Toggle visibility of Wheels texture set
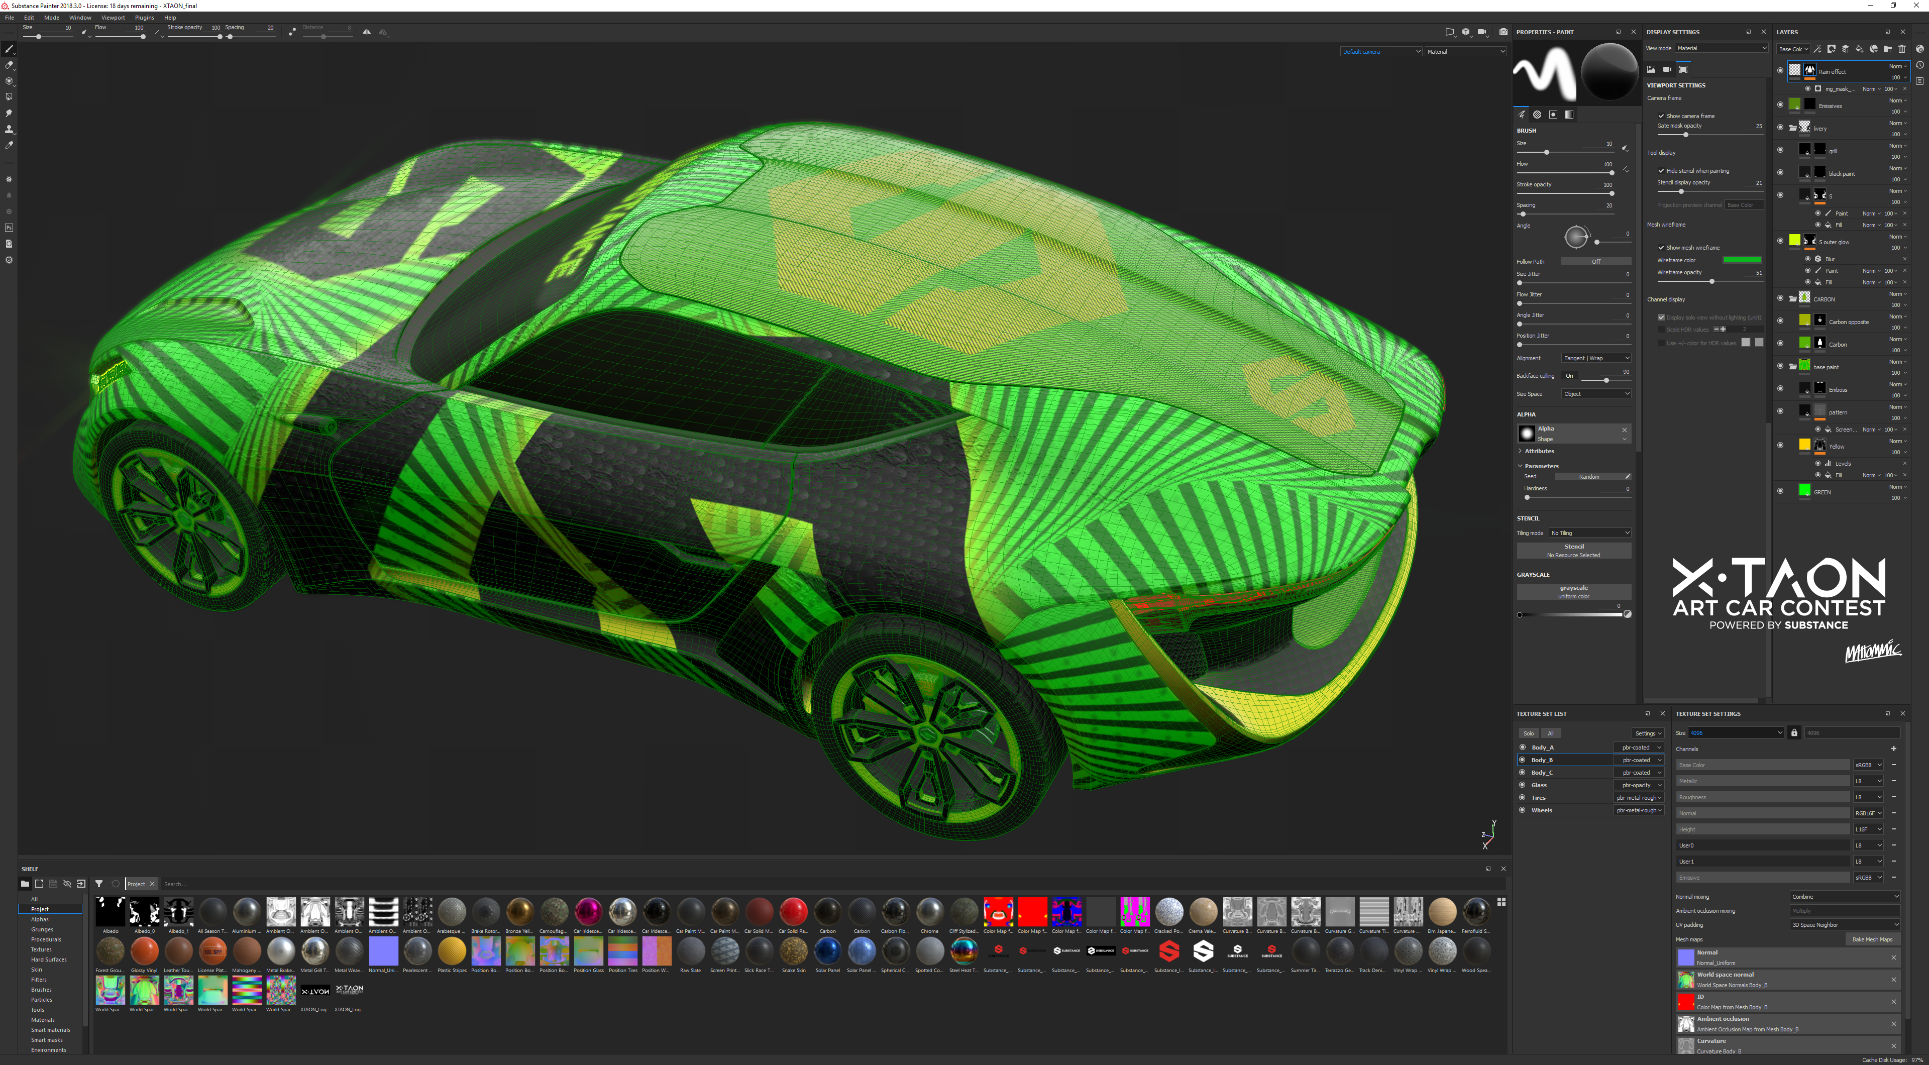The width and height of the screenshot is (1929, 1065). (x=1523, y=810)
